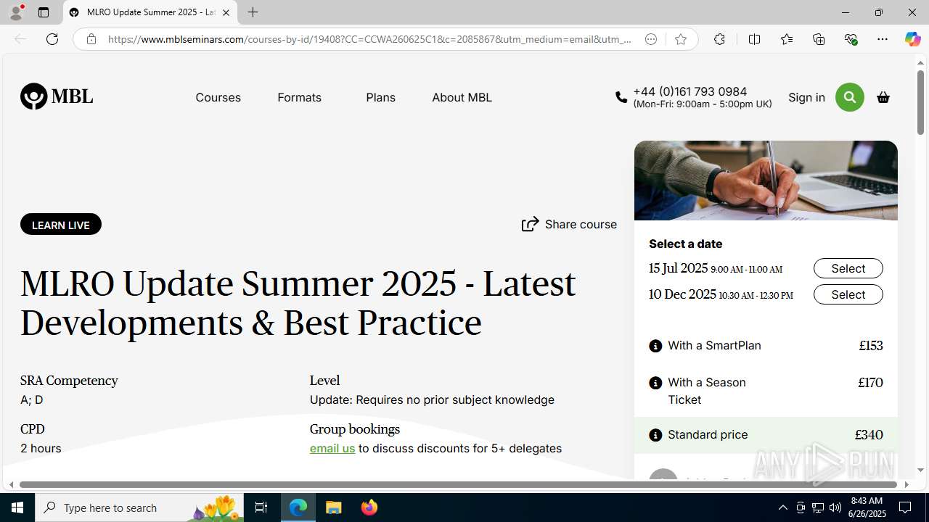Close the MLRO Update browser tab

pyautogui.click(x=226, y=12)
